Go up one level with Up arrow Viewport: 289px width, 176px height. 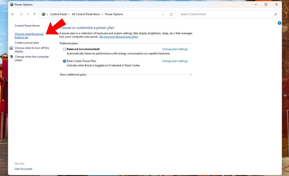coord(35,14)
